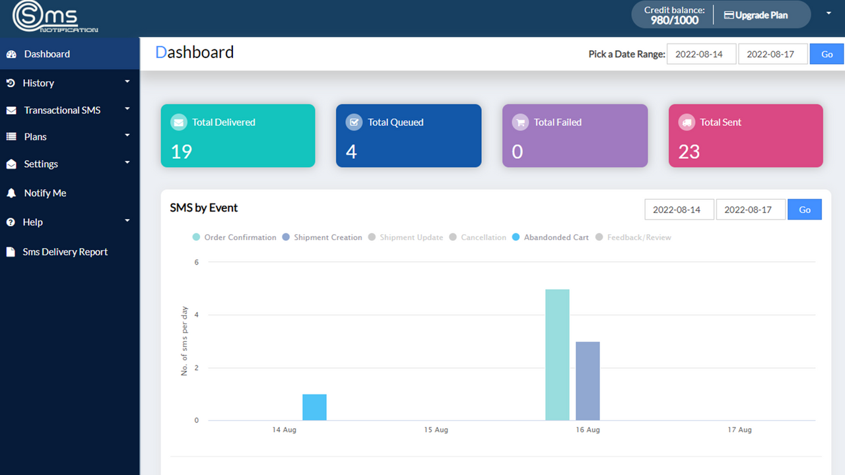This screenshot has height=475, width=845.
Task: Click the Dashboard page title
Action: tap(195, 53)
